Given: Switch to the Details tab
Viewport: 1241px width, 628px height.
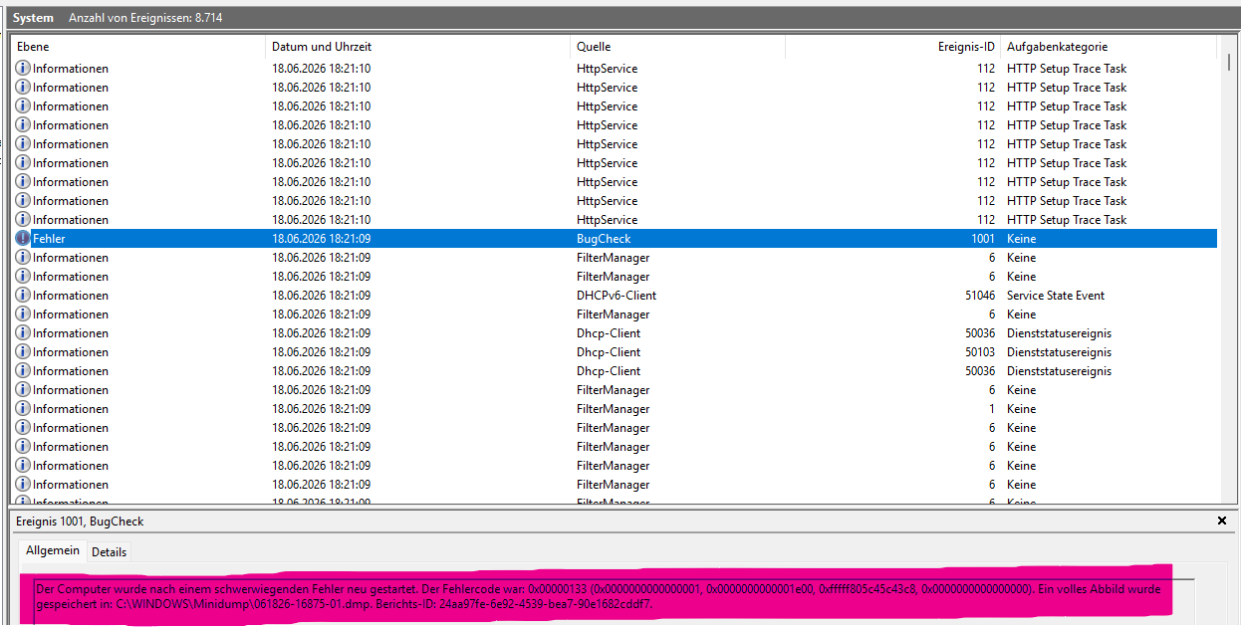Looking at the screenshot, I should (110, 551).
